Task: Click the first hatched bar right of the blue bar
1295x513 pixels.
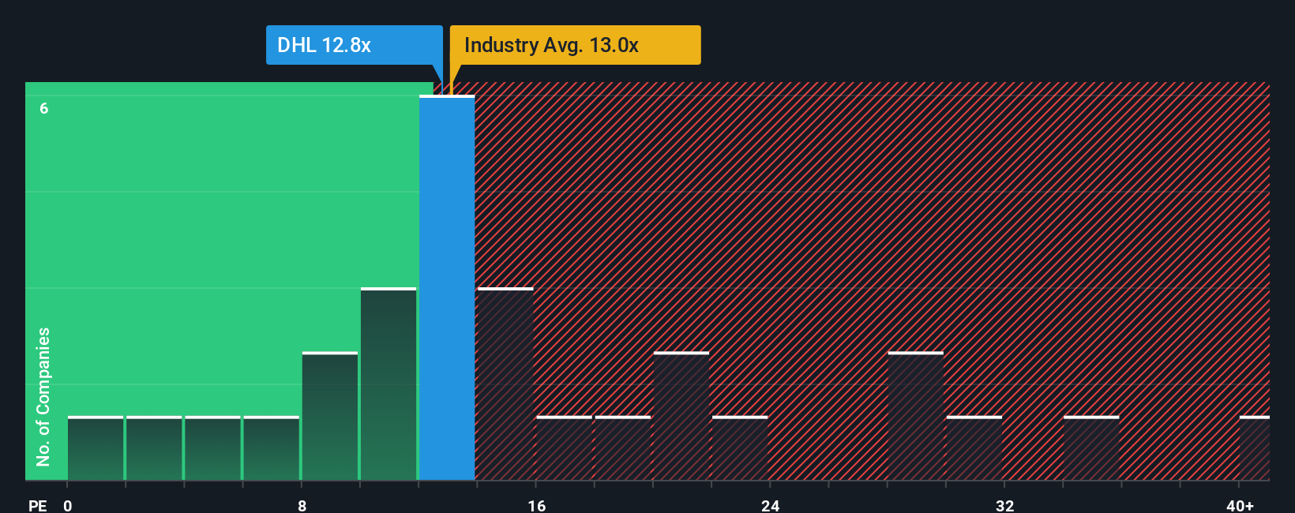Action: 505,384
